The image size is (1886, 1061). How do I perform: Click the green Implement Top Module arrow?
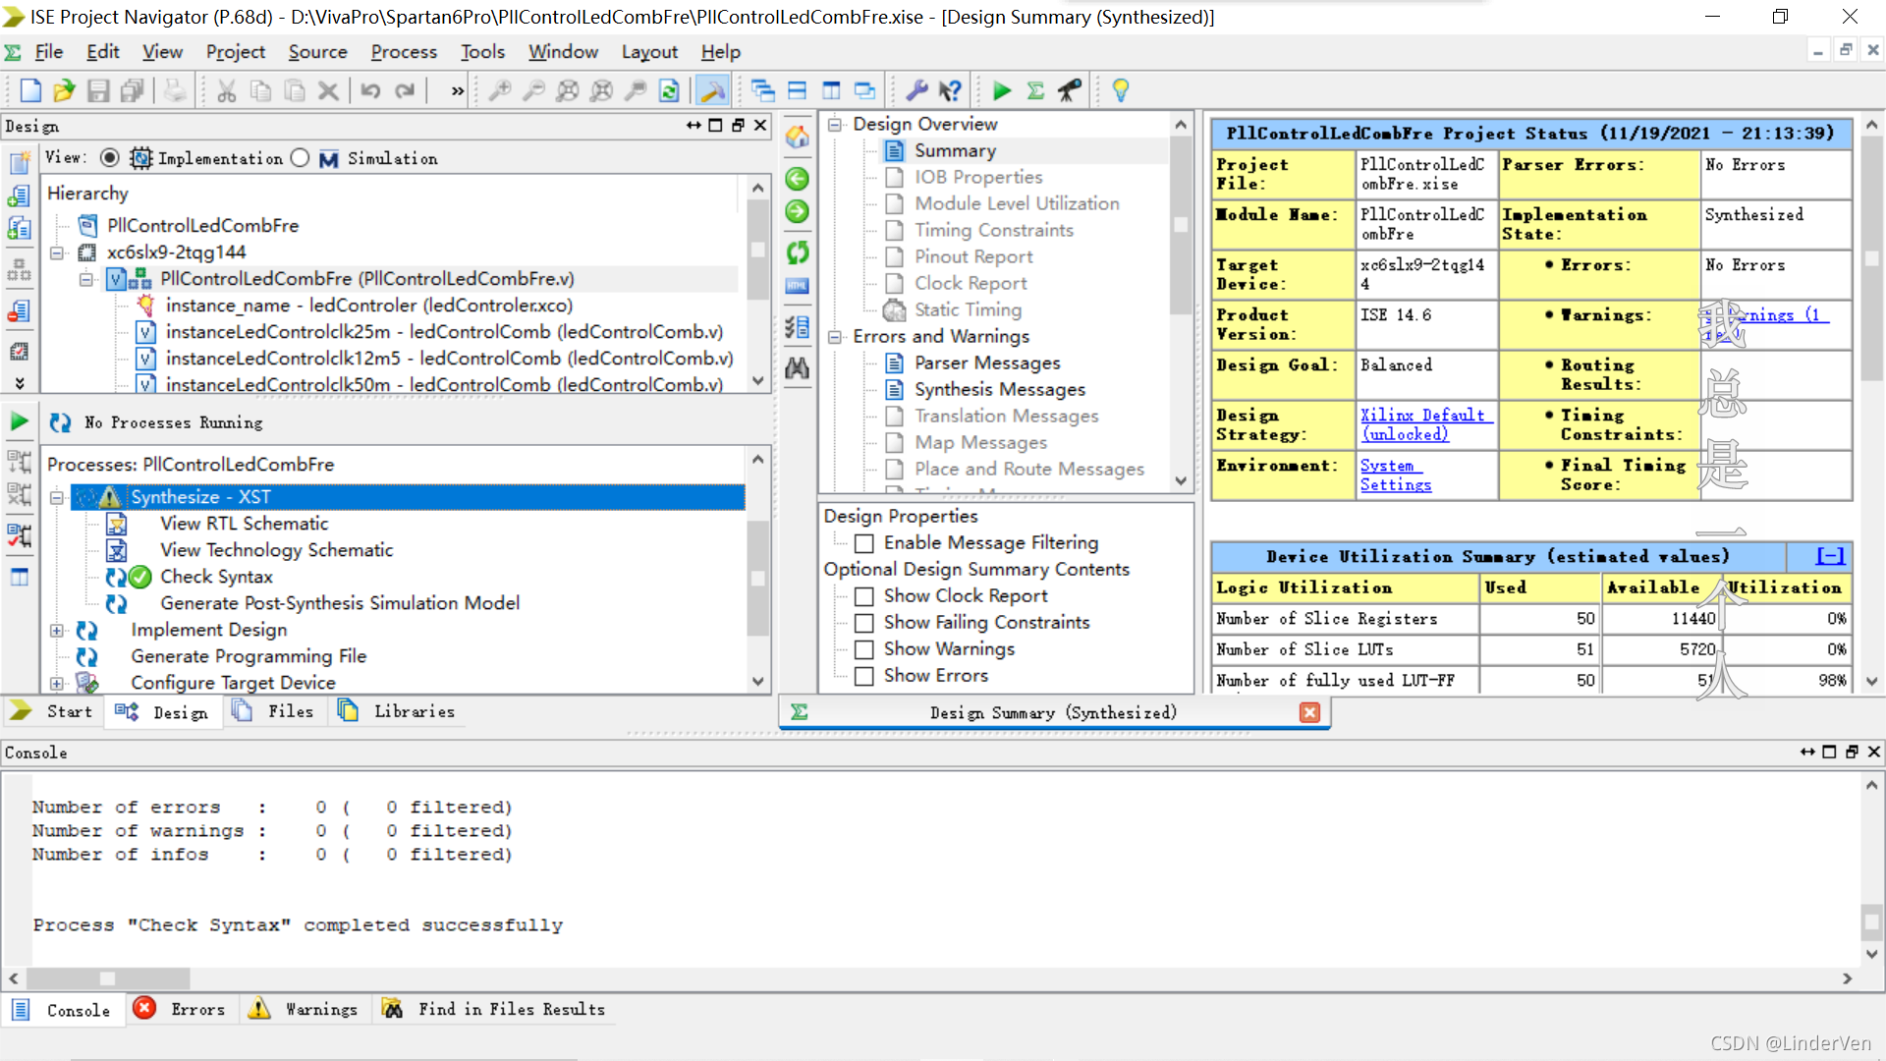coord(1001,91)
